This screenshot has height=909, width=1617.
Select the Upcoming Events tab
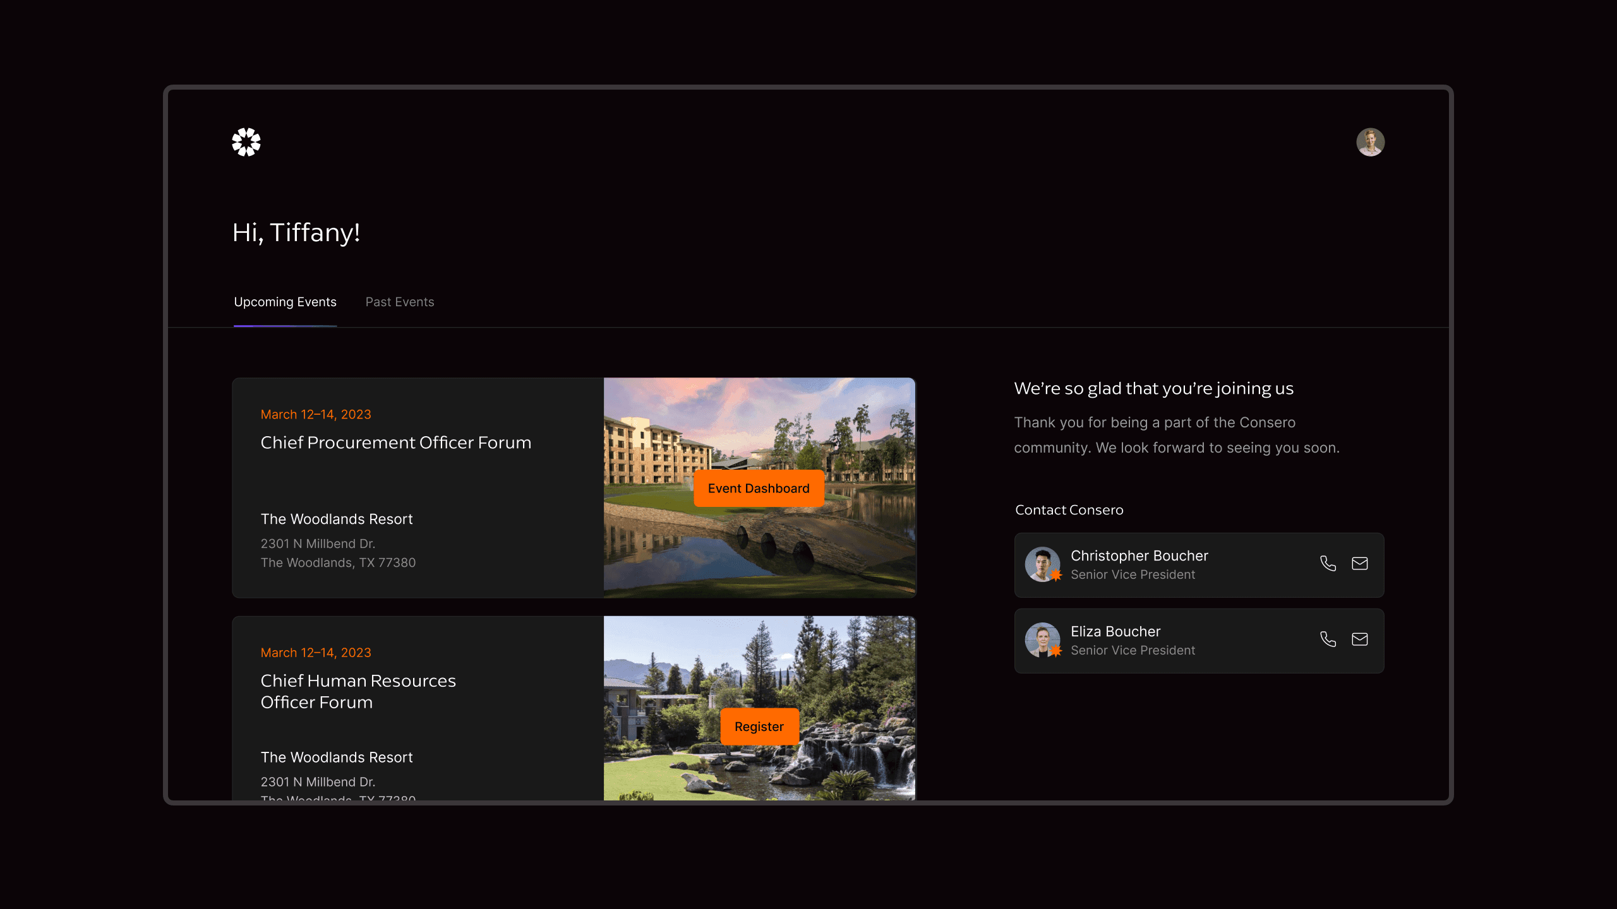pyautogui.click(x=285, y=302)
